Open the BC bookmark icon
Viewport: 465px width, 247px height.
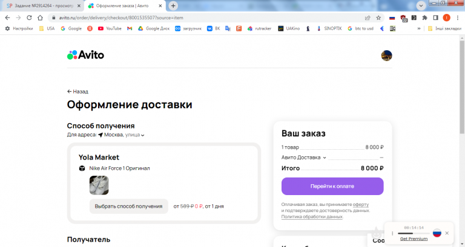click(x=392, y=28)
